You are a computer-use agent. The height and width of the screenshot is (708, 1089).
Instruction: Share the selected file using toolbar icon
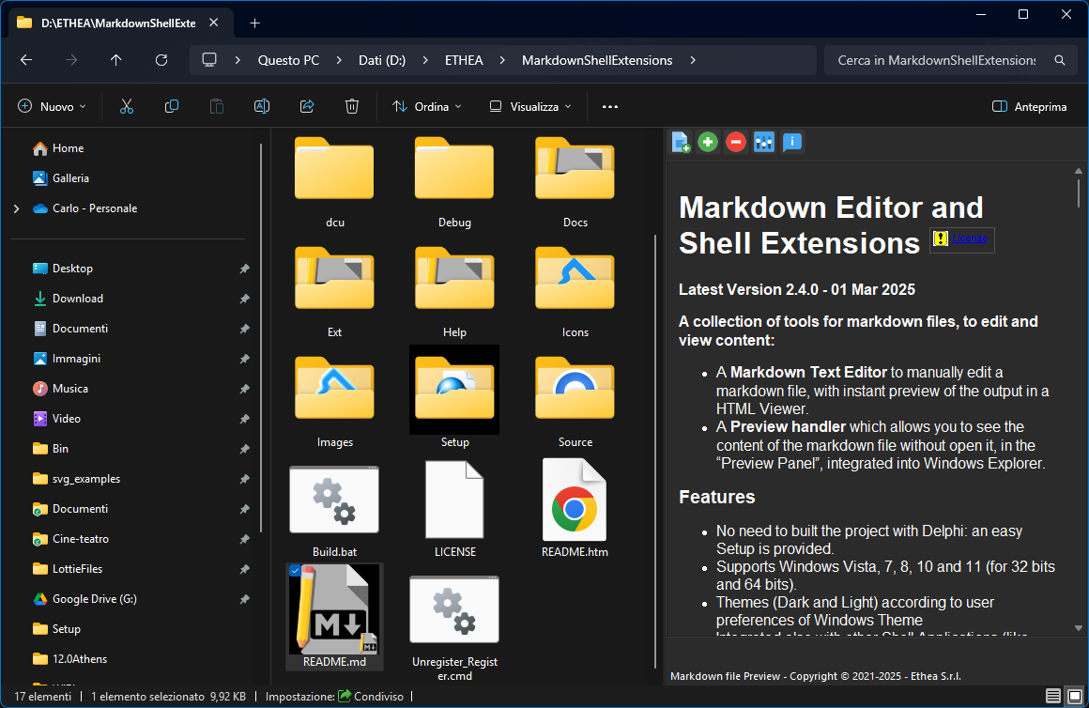307,106
